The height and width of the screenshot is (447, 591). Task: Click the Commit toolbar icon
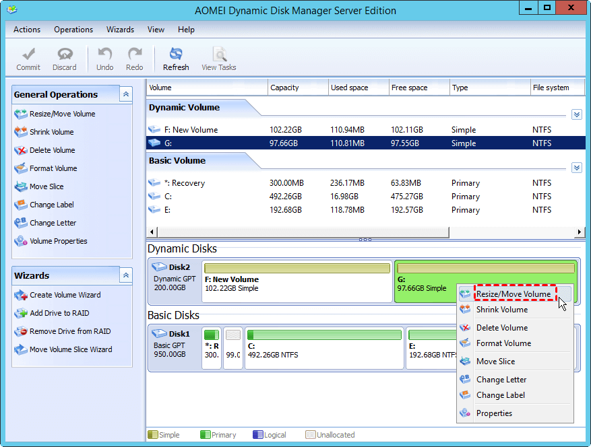click(x=28, y=59)
